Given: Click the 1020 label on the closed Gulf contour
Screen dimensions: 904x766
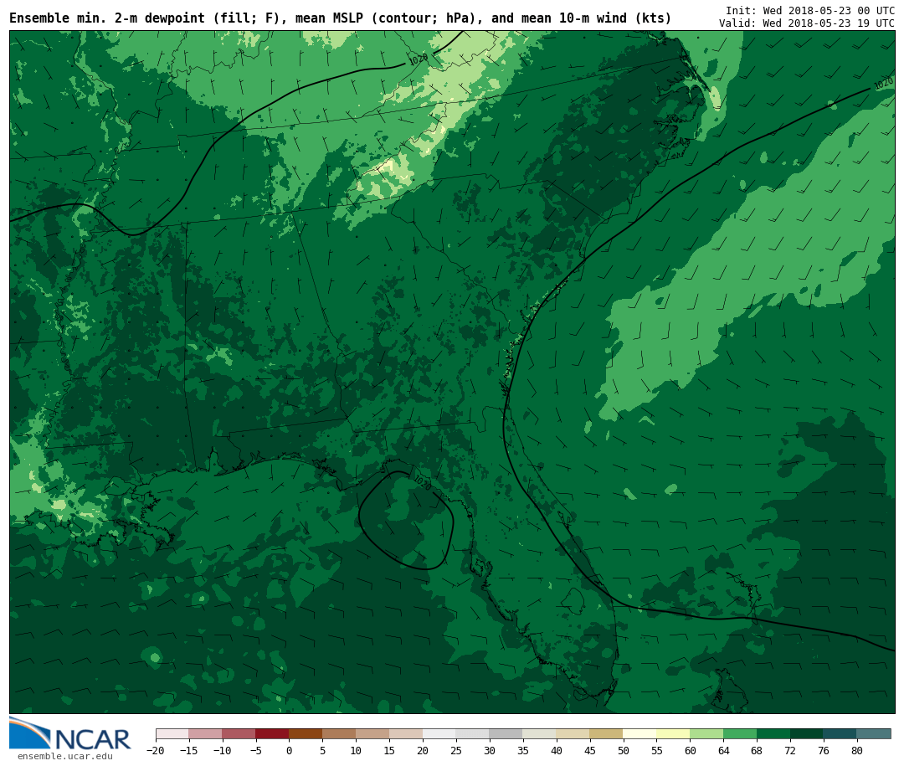Looking at the screenshot, I should point(423,482).
